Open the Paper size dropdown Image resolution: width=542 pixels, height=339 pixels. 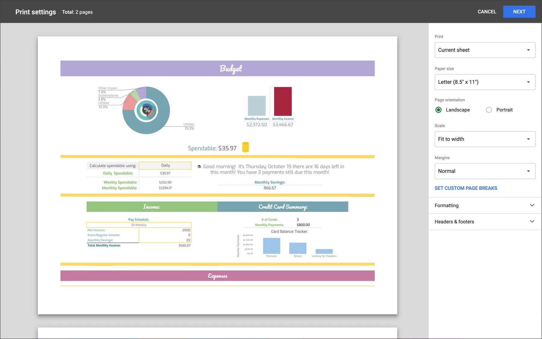[x=485, y=82]
